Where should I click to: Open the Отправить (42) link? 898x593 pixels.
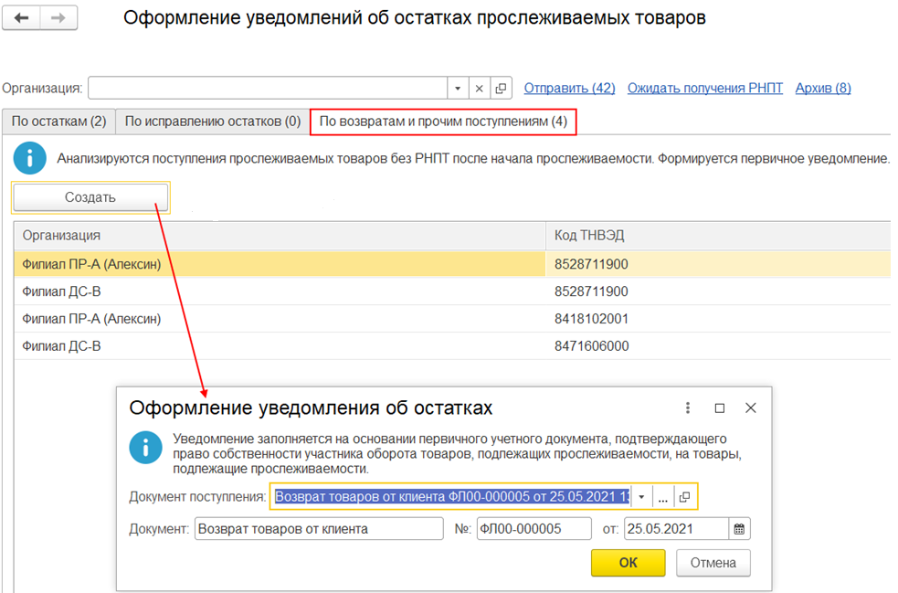[x=569, y=89]
